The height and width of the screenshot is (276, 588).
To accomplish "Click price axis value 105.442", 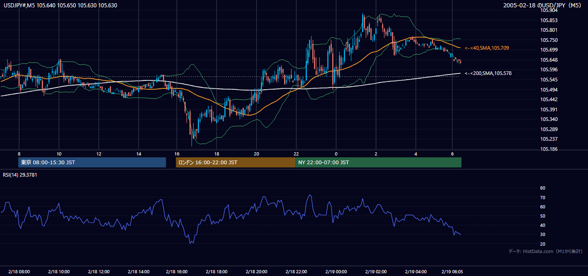I will (548, 99).
